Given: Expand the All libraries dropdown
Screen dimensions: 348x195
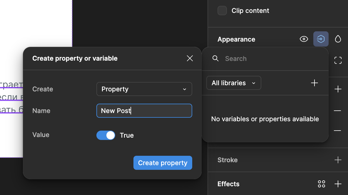Looking at the screenshot, I should 234,83.
